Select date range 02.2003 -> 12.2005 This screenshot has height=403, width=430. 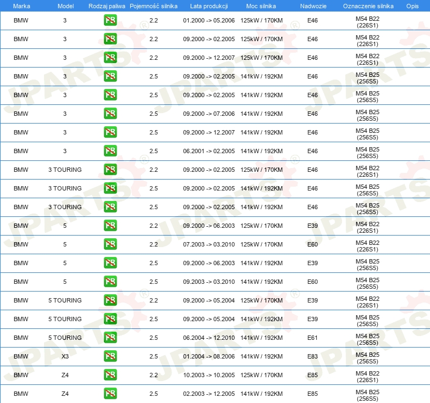click(x=209, y=394)
